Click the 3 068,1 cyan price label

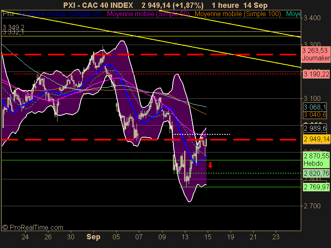(x=315, y=107)
